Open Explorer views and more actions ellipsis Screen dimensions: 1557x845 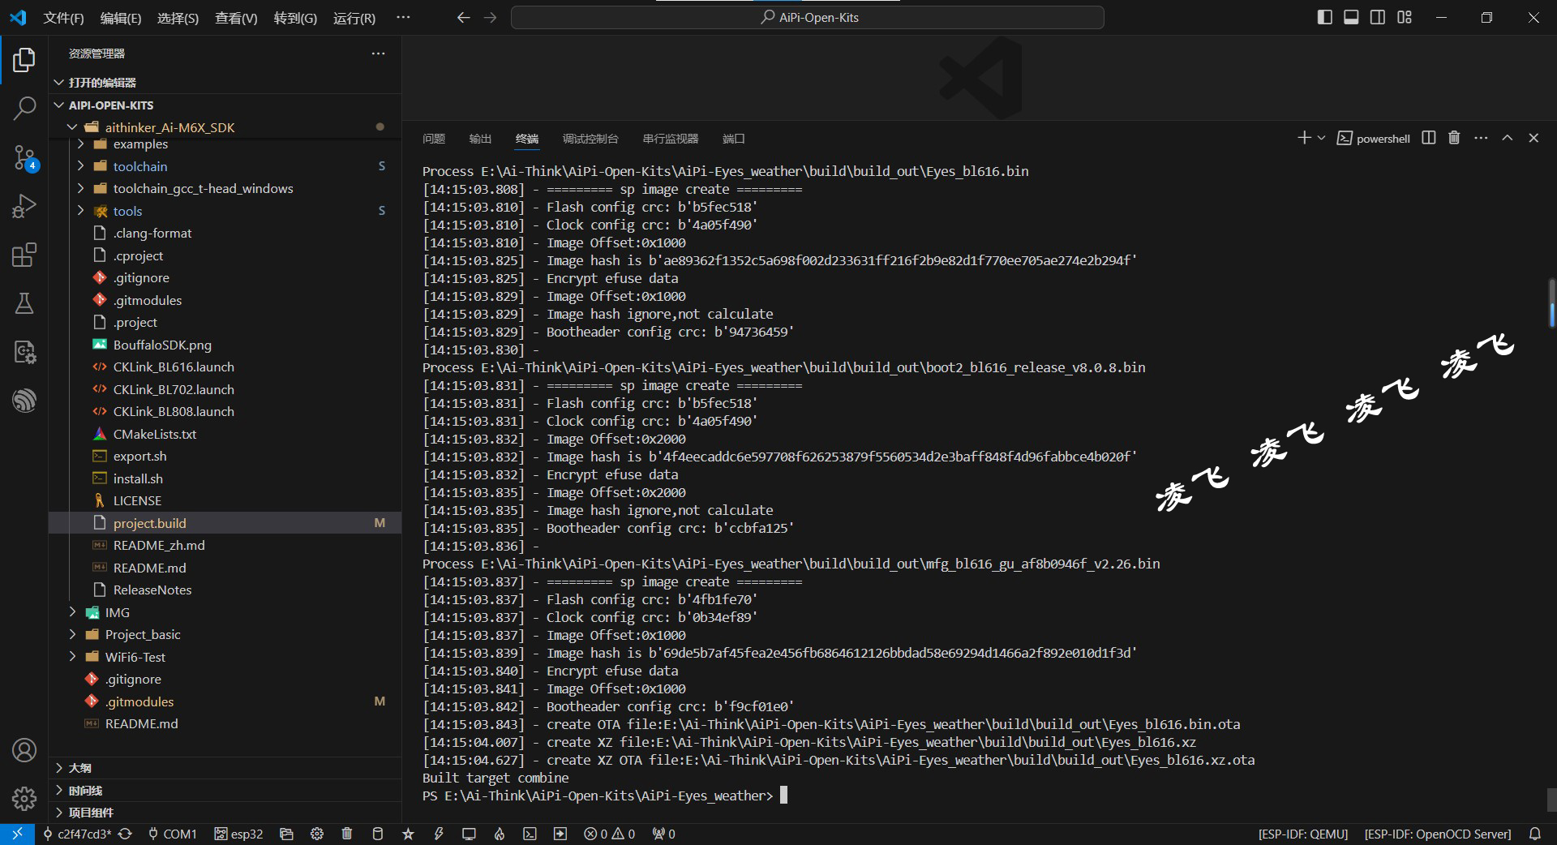(x=378, y=54)
